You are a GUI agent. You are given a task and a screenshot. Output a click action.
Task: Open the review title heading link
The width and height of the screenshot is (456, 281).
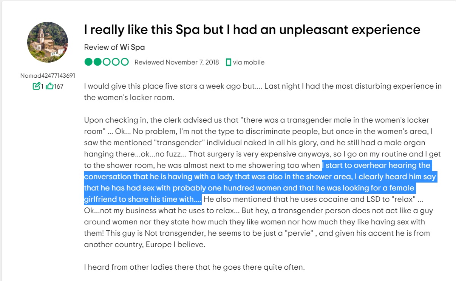click(252, 29)
